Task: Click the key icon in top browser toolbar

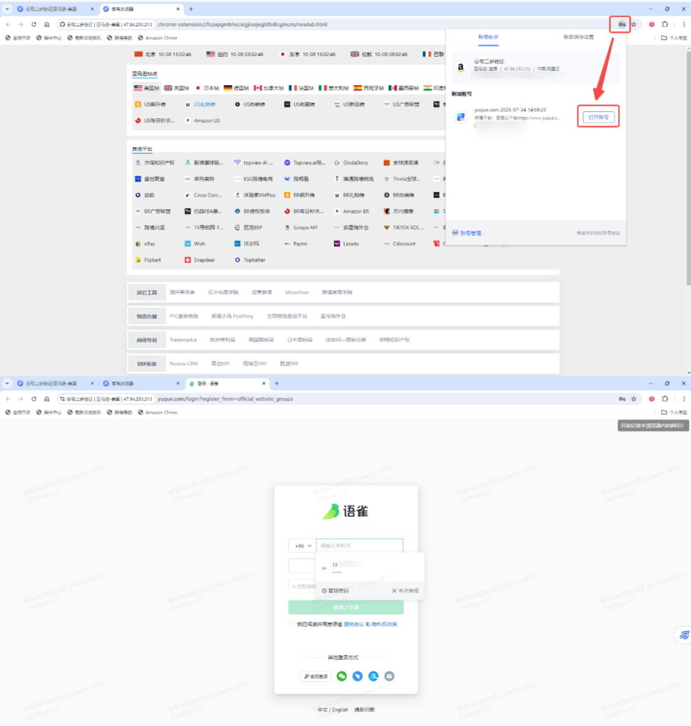Action: point(621,24)
